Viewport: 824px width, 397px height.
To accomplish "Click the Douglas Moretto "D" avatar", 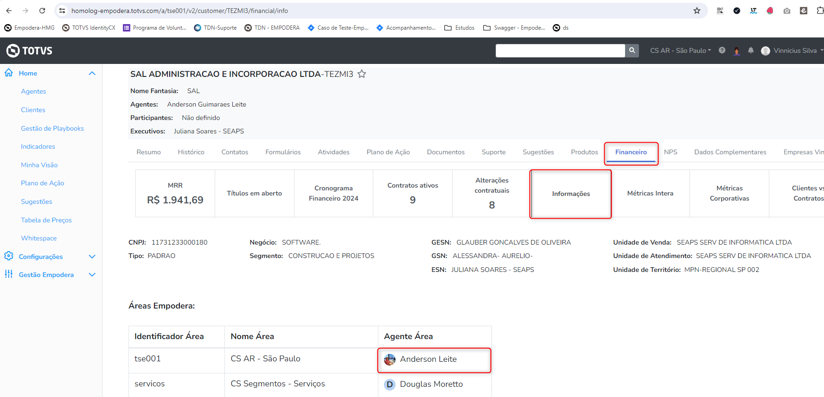I will pos(390,384).
